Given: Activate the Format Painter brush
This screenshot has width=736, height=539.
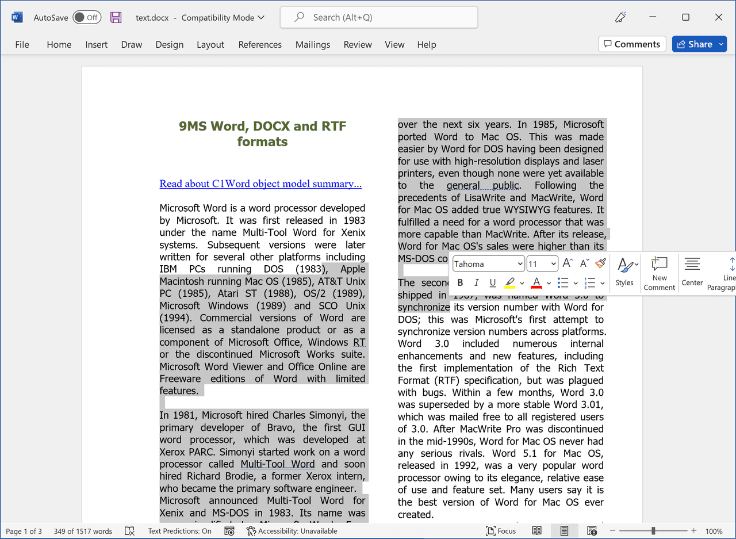Looking at the screenshot, I should click(x=601, y=263).
